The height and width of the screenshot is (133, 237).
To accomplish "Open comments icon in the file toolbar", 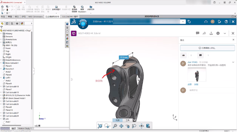I will coord(197,33).
